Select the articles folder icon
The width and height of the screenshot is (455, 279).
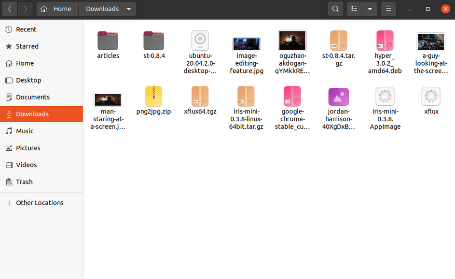pyautogui.click(x=108, y=41)
